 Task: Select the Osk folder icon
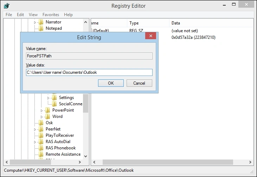pos(41,123)
